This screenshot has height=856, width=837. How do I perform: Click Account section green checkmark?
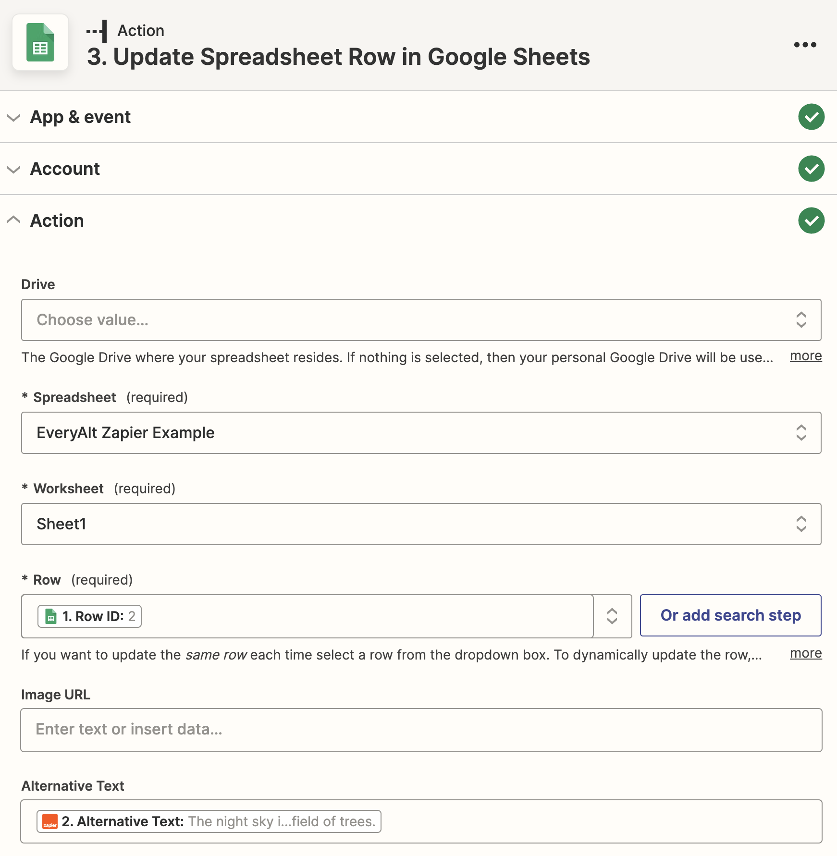point(811,169)
